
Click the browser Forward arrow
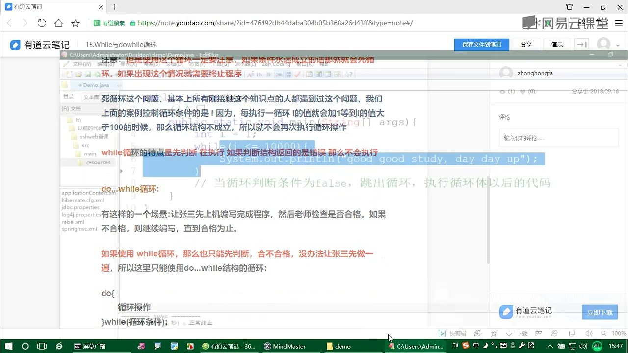26,23
